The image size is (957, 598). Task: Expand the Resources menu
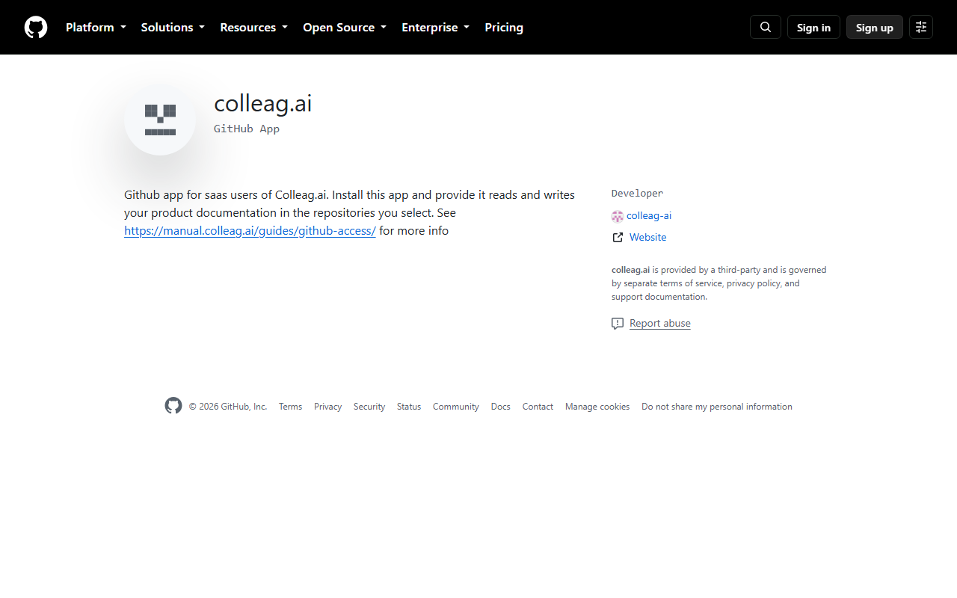[x=253, y=27]
